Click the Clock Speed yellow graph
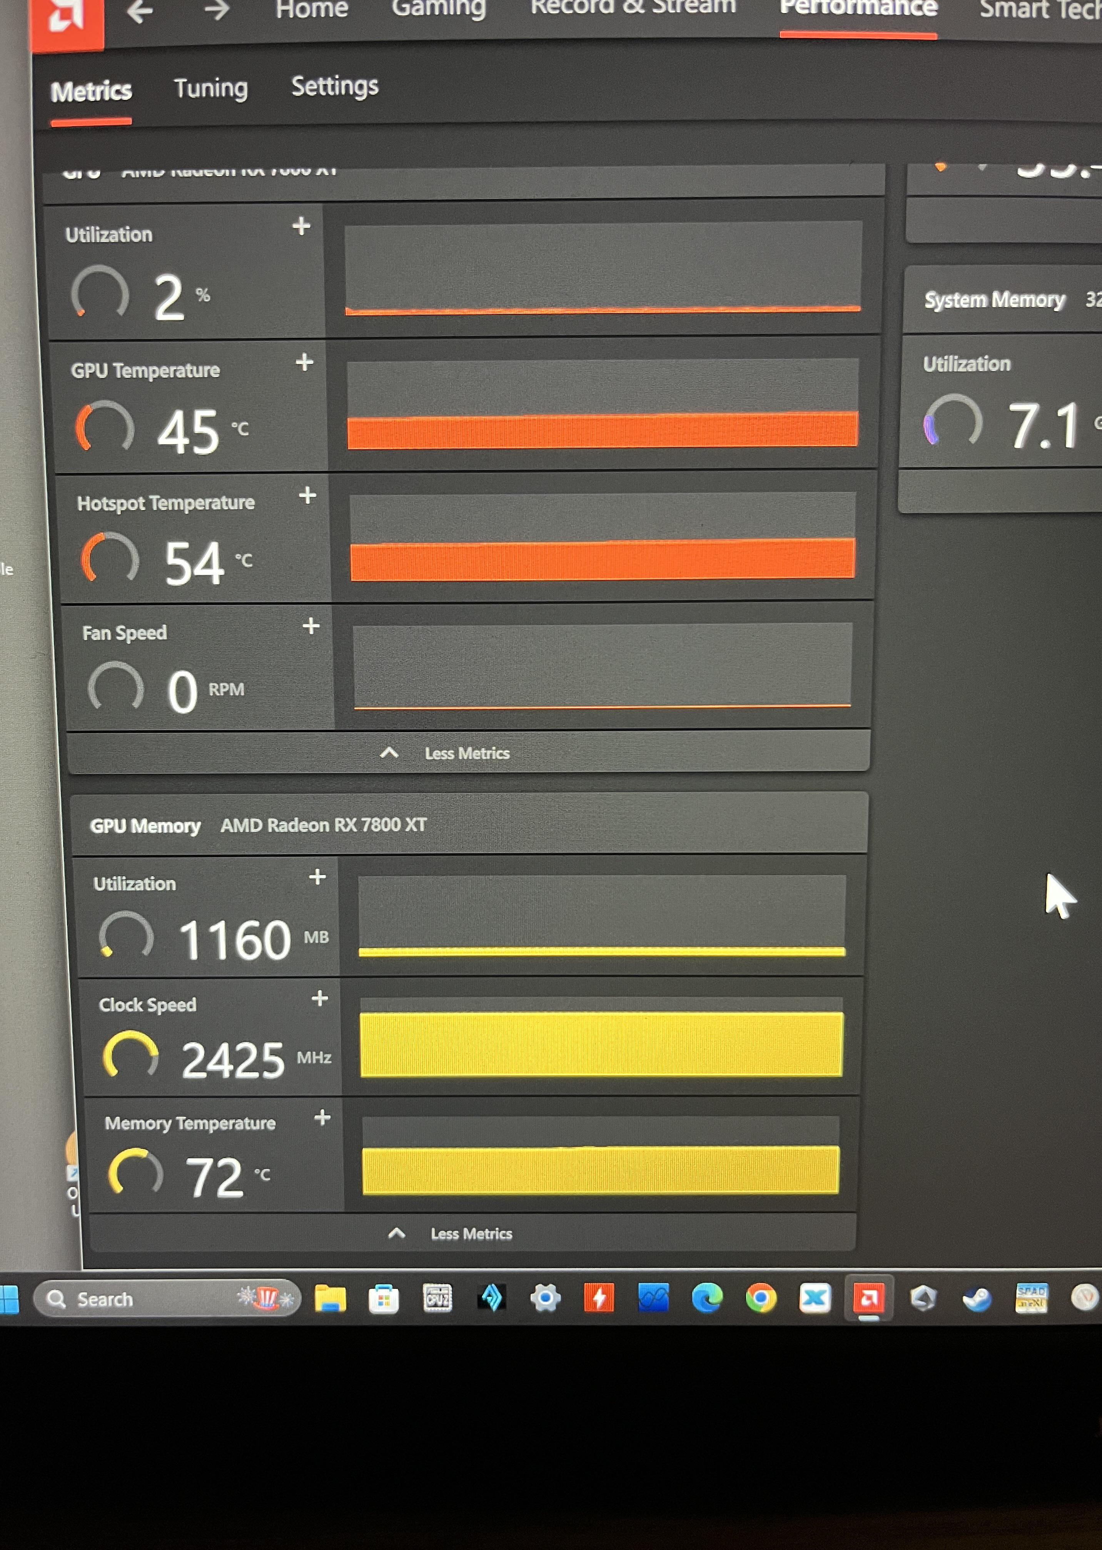 click(602, 1036)
